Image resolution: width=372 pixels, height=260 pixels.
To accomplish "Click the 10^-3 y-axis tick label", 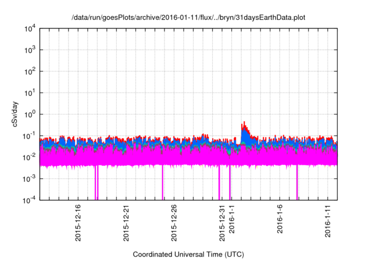I will click(30, 179).
